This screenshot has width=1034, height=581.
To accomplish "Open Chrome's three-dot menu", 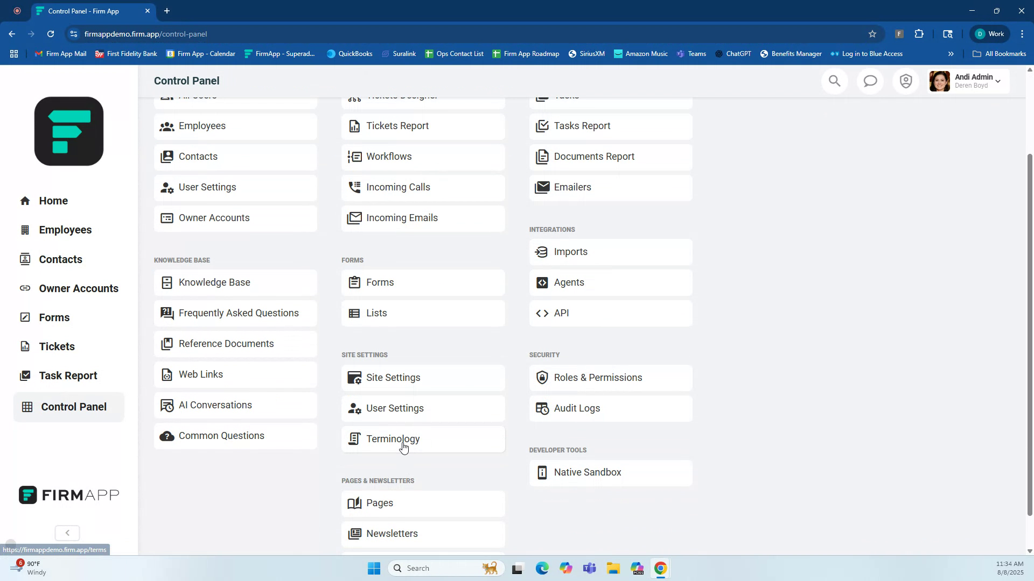I will 1022,33.
